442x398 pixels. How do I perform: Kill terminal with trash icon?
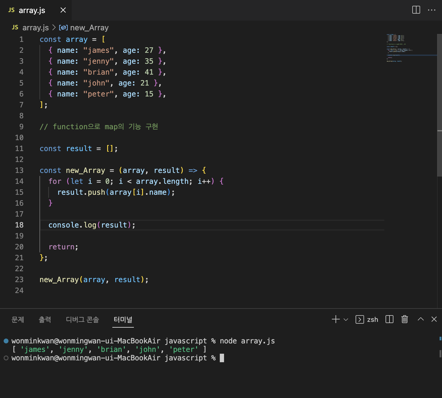pyautogui.click(x=405, y=319)
